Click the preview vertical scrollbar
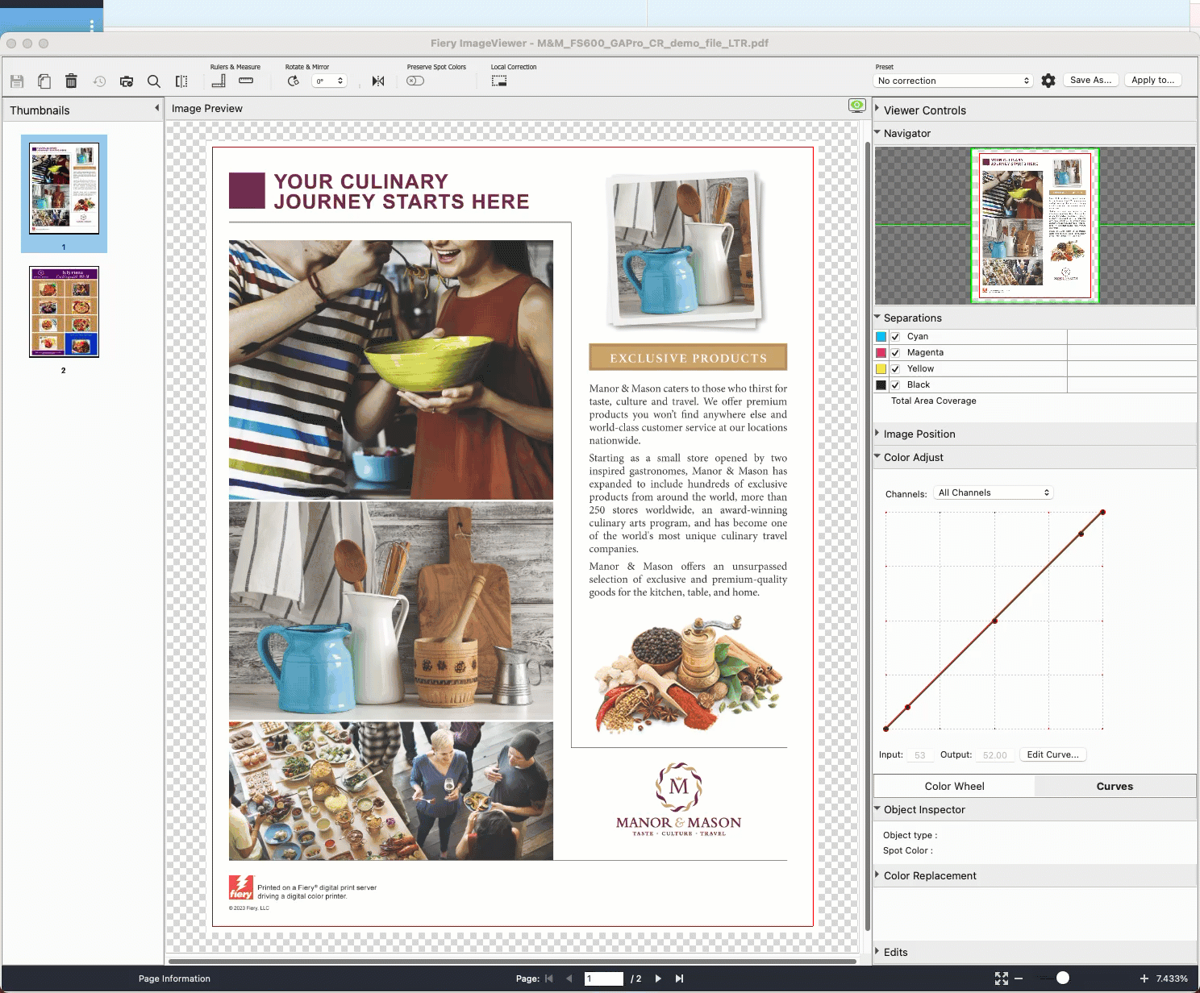Image resolution: width=1200 pixels, height=993 pixels. point(868,536)
